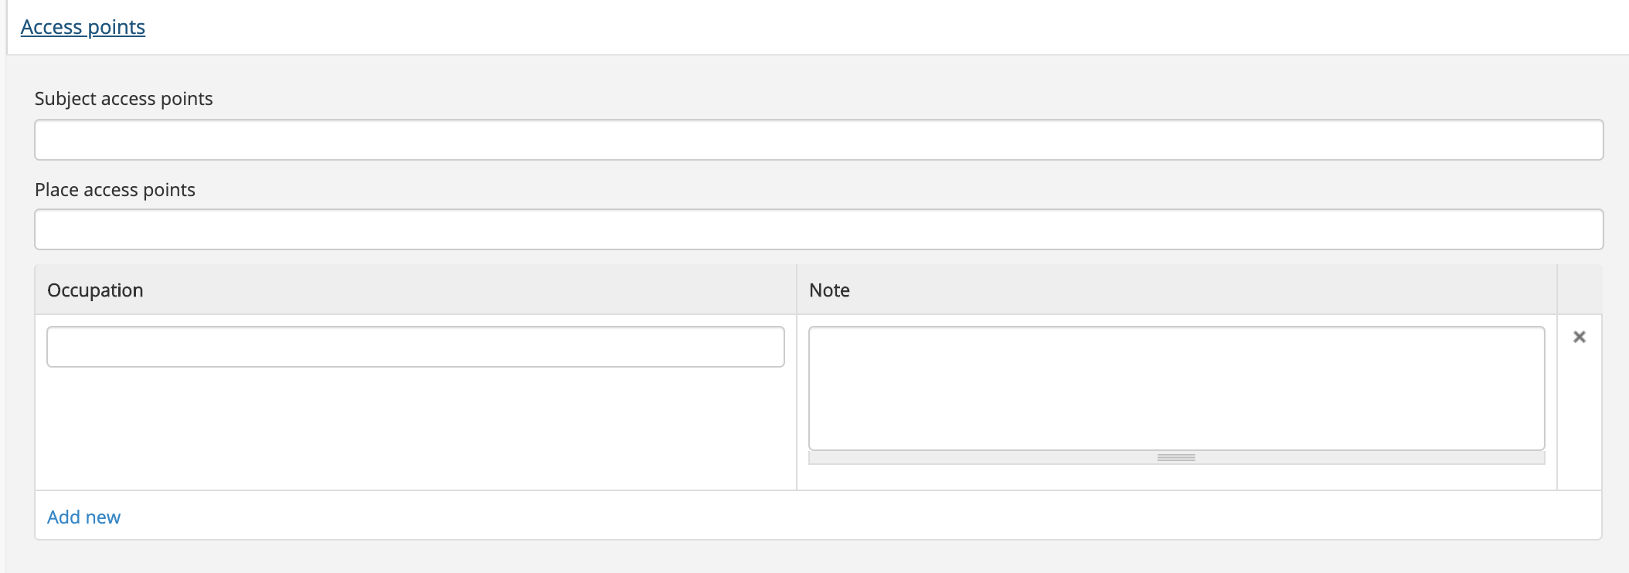Screen dimensions: 1629x573
Task: Click inside the Note text area
Action: point(1176,388)
